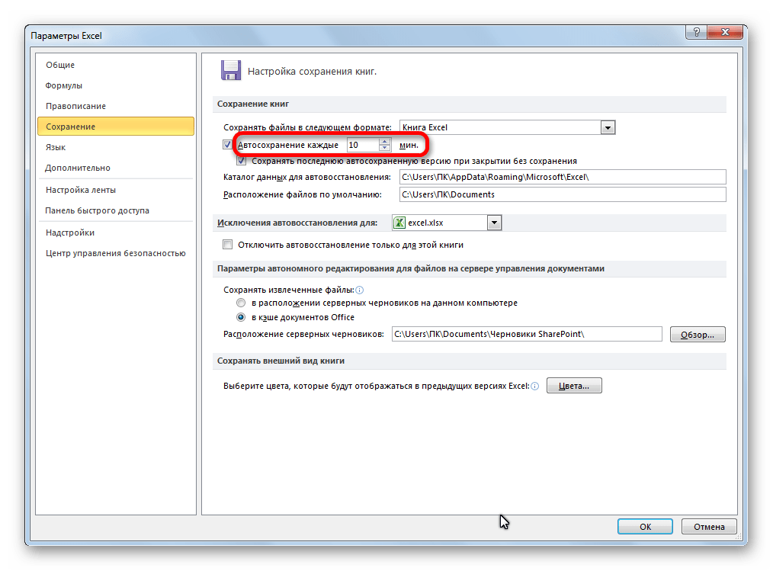Open the file format dropdown Книга Excel
The image size is (773, 571).
tap(608, 128)
